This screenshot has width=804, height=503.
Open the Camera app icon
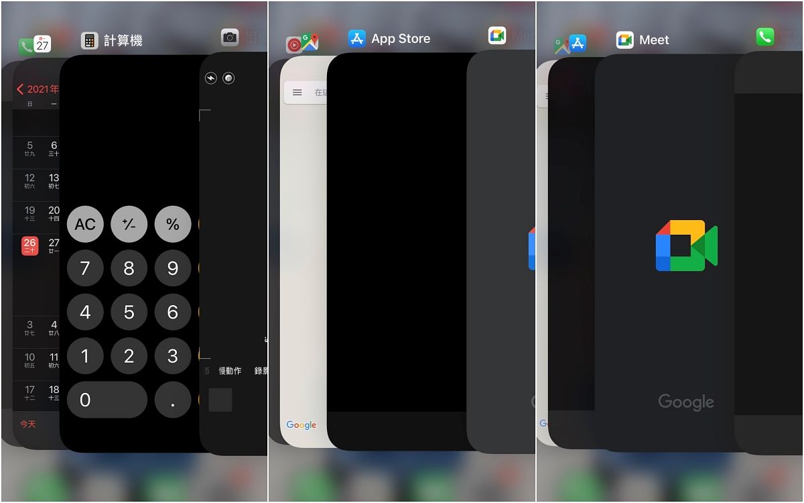coord(230,38)
